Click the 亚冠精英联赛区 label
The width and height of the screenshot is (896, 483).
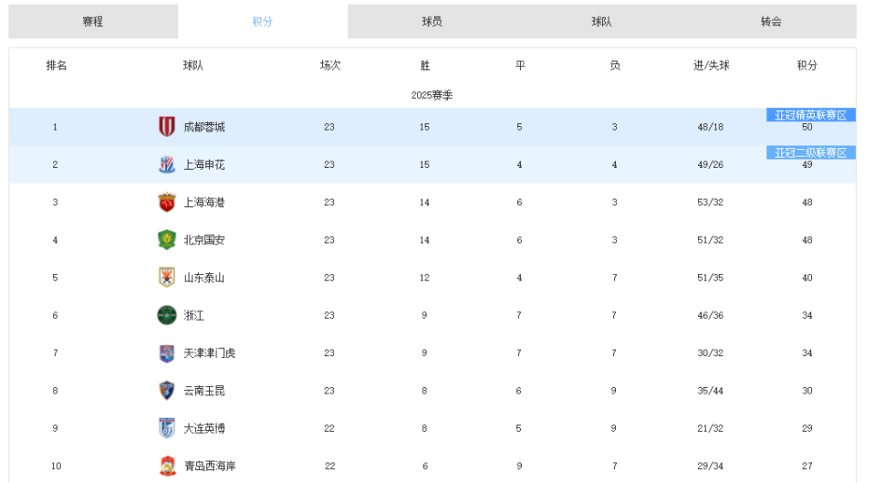click(x=810, y=116)
